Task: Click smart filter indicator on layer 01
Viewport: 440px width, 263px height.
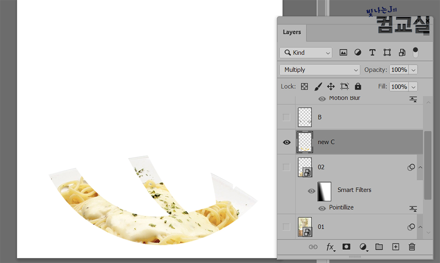Action: coord(411,227)
